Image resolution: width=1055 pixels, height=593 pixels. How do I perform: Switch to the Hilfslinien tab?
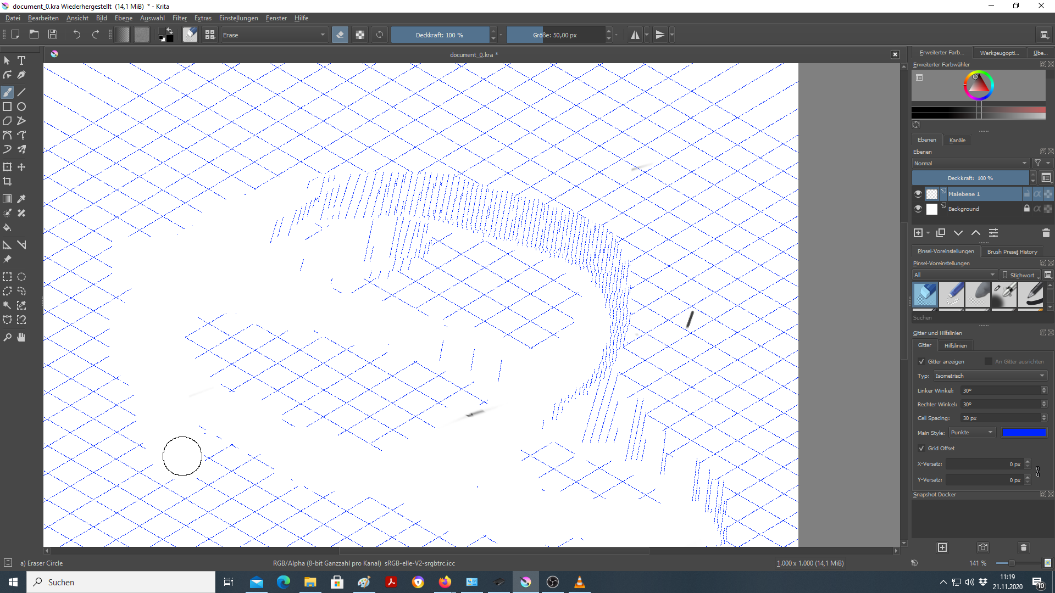[956, 345]
